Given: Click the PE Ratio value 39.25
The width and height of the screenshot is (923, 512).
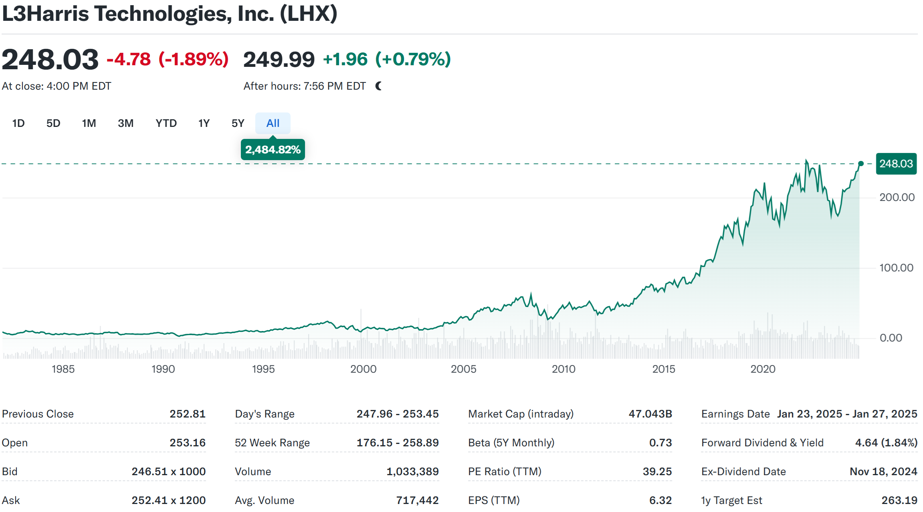Looking at the screenshot, I should (658, 472).
